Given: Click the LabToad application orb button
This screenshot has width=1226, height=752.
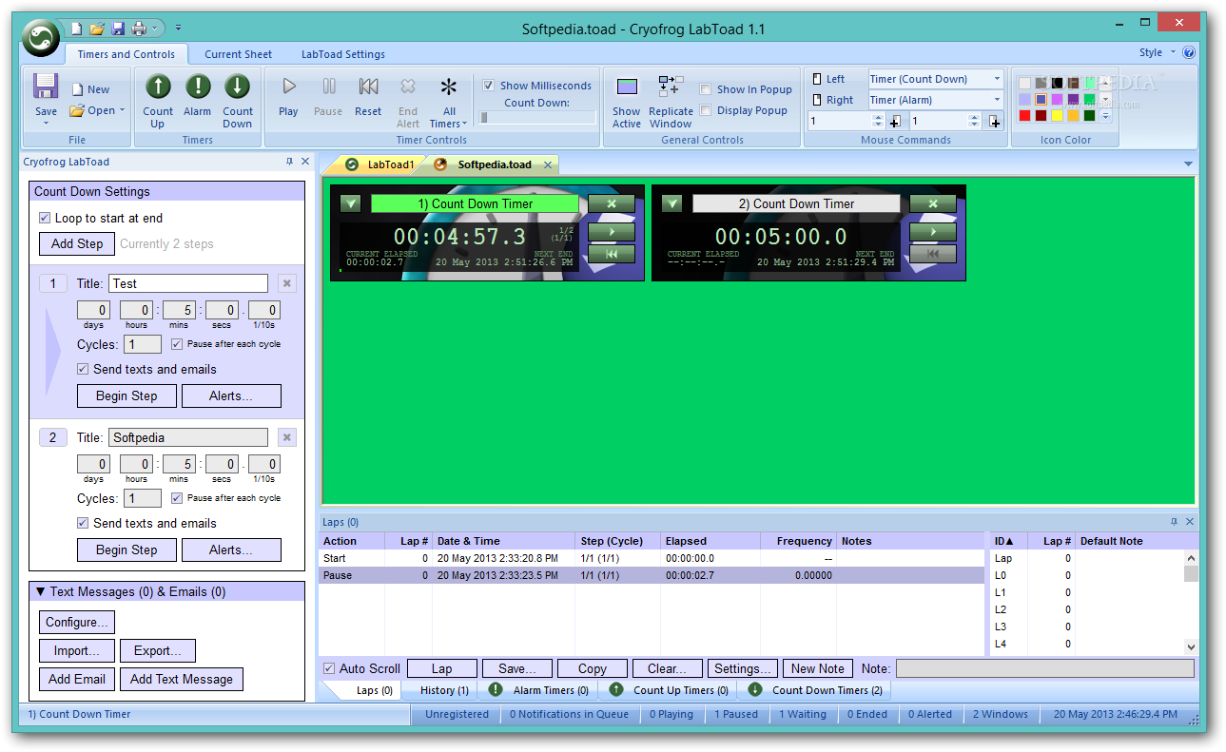Looking at the screenshot, I should [x=42, y=39].
